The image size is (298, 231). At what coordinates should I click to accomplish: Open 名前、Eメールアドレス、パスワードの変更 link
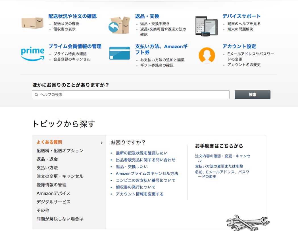pos(222,174)
